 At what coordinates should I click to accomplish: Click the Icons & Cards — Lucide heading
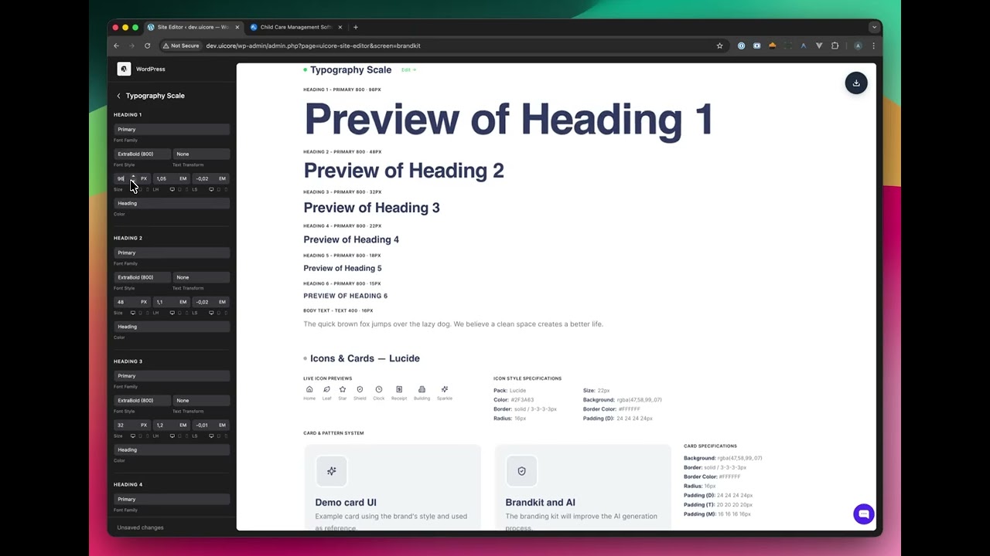(x=365, y=358)
